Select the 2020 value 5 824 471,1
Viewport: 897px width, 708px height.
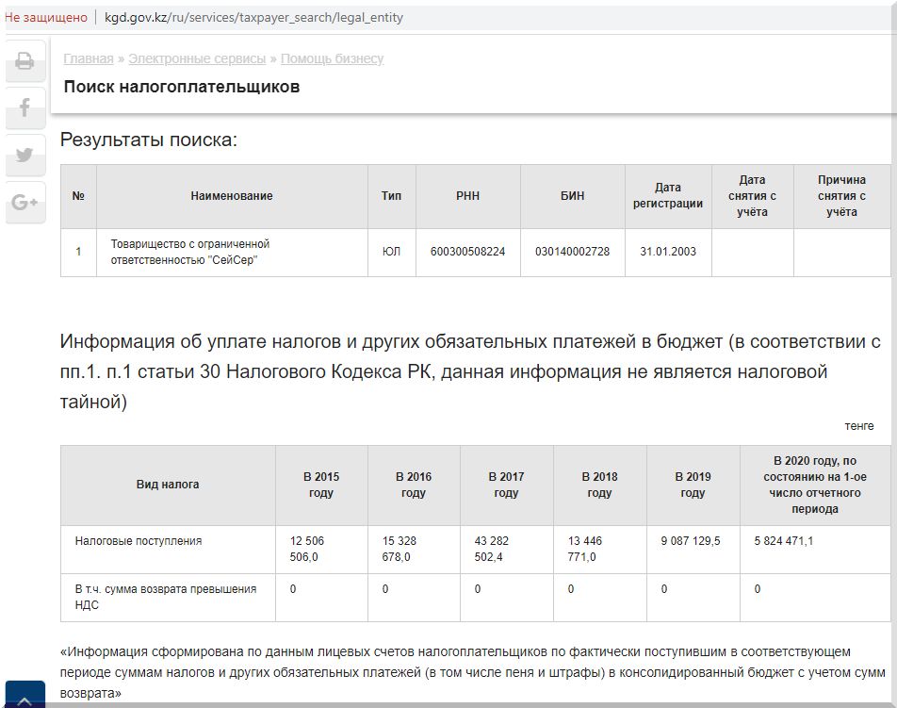(x=784, y=541)
